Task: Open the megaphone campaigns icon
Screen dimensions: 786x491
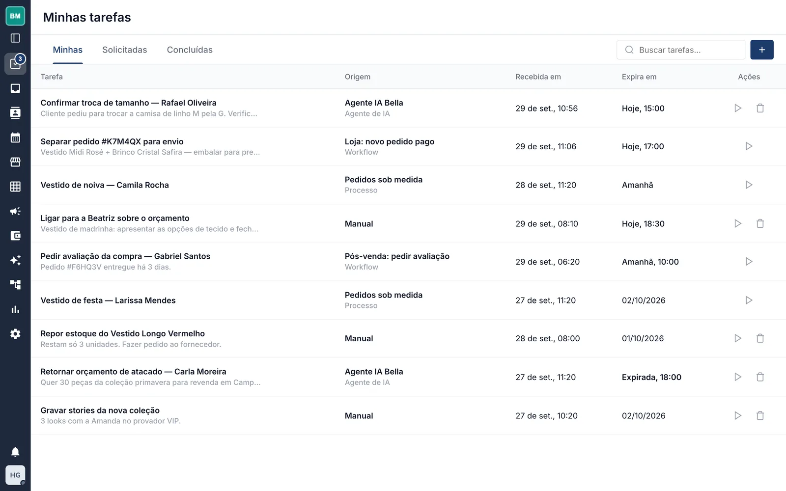Action: pyautogui.click(x=15, y=211)
